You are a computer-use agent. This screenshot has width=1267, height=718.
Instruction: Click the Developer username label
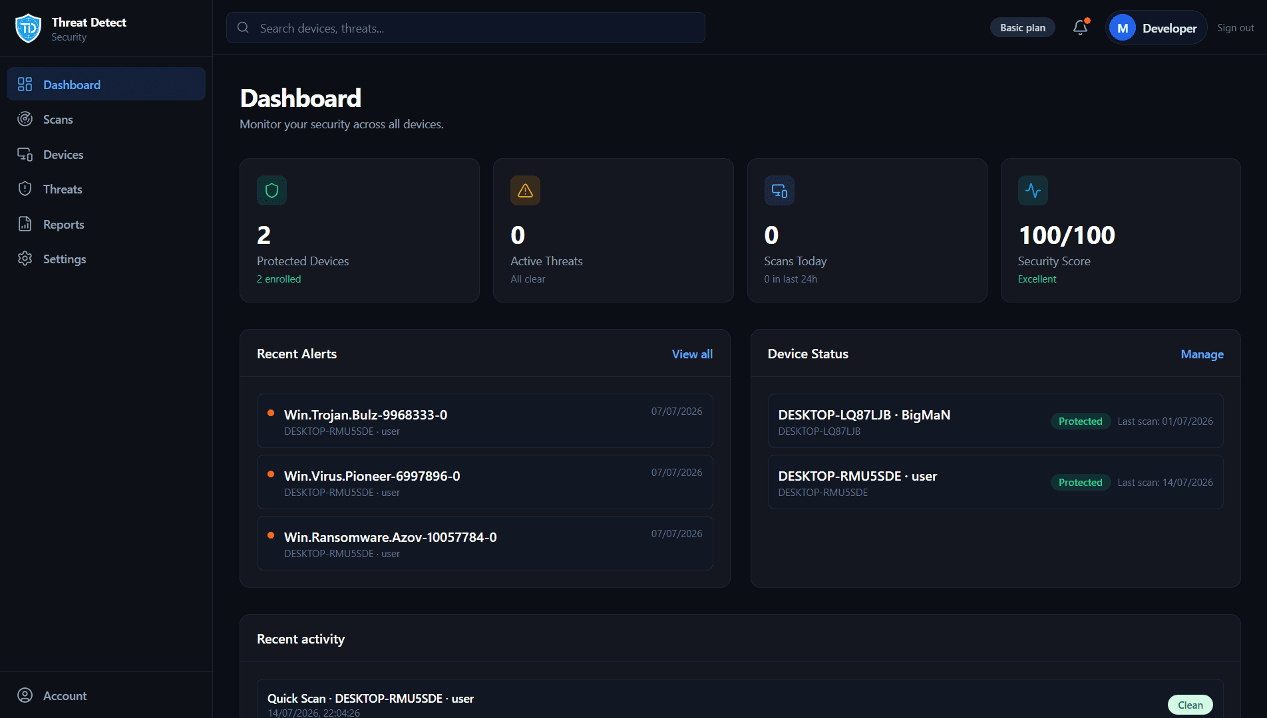pyautogui.click(x=1169, y=29)
